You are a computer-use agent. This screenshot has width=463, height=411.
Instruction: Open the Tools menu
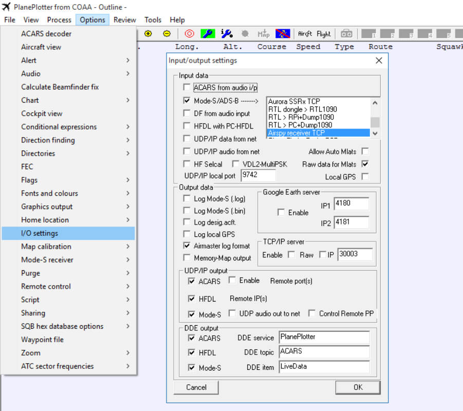click(153, 20)
